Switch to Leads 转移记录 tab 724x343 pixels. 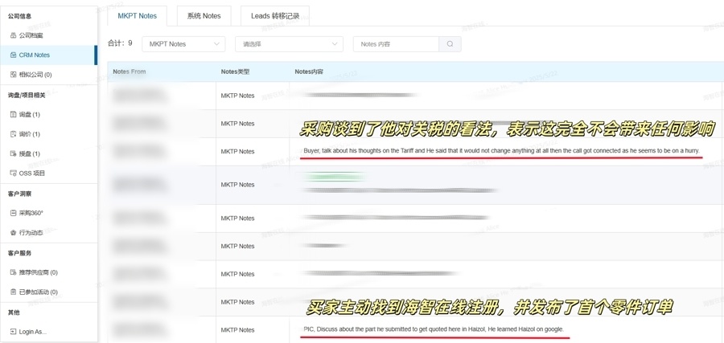[x=275, y=16]
